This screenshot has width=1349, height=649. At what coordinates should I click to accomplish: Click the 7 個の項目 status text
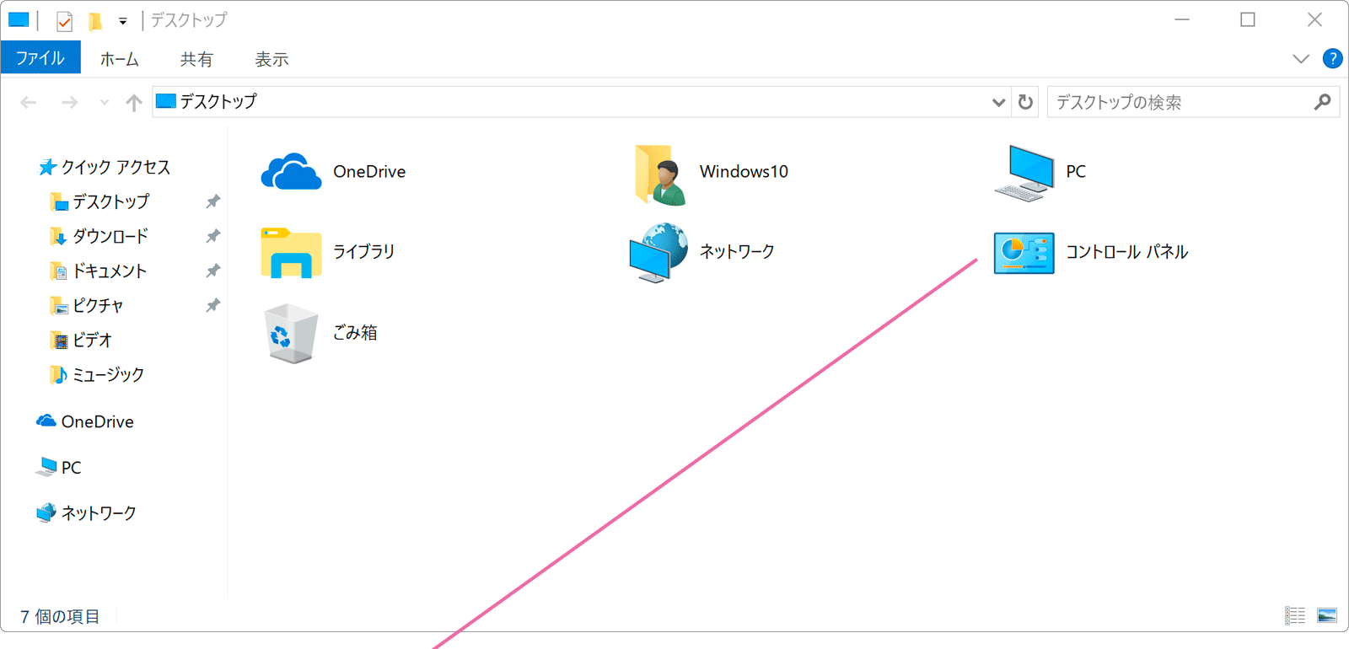[60, 616]
